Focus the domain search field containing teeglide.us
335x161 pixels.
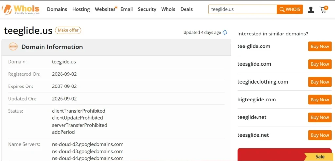(243, 9)
